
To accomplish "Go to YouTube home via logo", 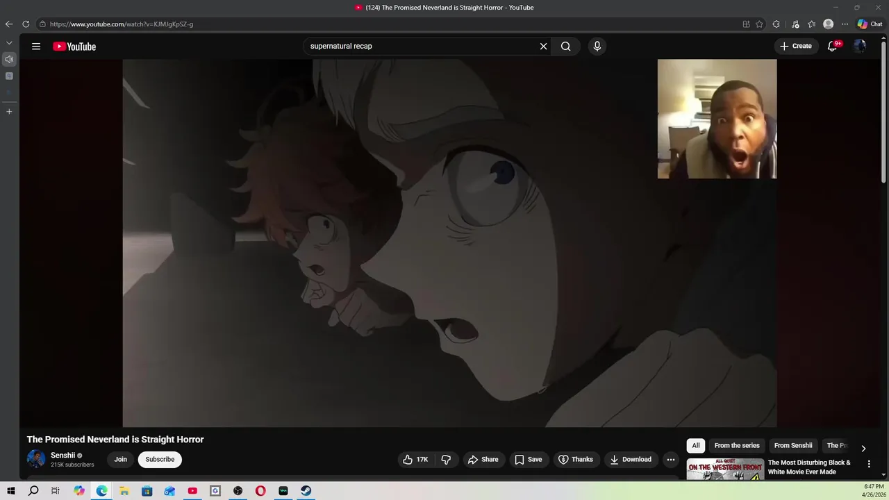I will tap(74, 47).
